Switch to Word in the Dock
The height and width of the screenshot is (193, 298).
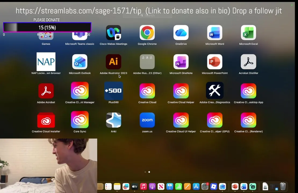click(x=244, y=187)
